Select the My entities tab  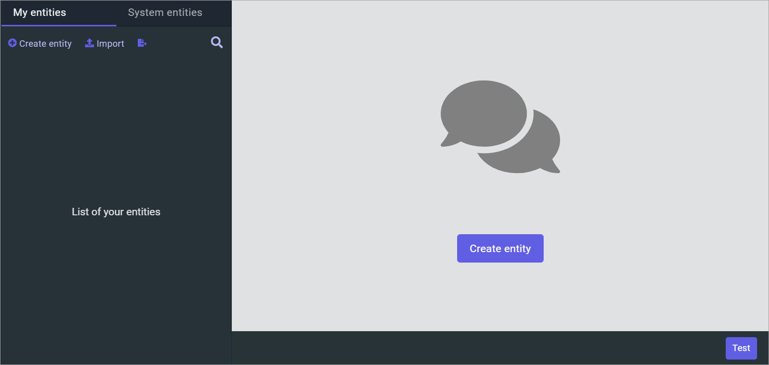39,12
